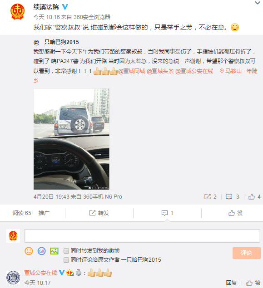Like the original post with 4 likes
This screenshot has width=263, height=288.
(254, 197)
